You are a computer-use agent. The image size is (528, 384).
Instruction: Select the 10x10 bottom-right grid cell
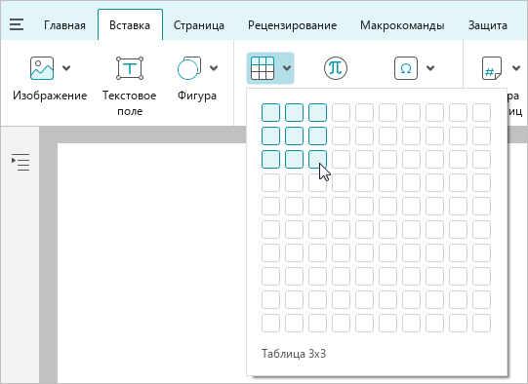[x=481, y=324]
